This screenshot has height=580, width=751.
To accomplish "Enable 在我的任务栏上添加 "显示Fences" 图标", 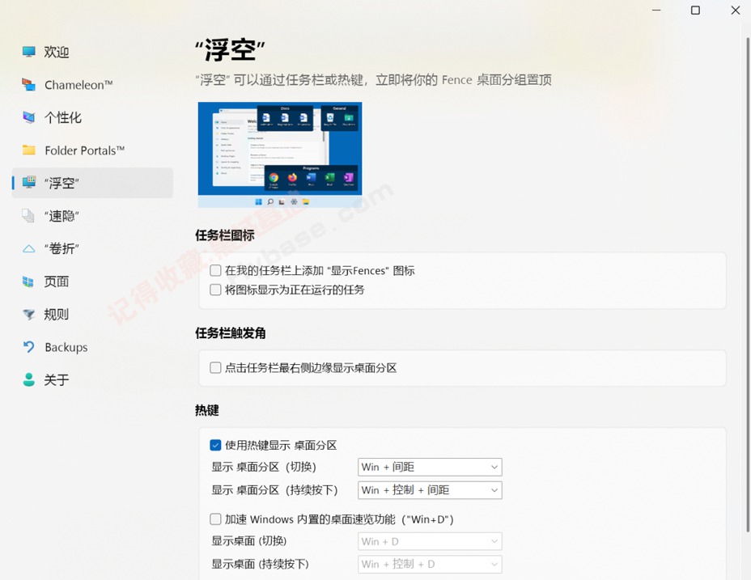I will point(215,270).
